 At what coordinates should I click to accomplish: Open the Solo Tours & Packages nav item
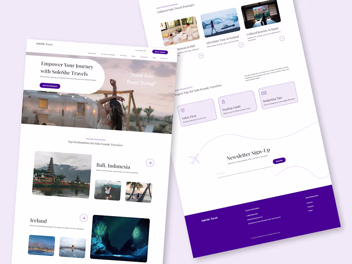click(108, 55)
